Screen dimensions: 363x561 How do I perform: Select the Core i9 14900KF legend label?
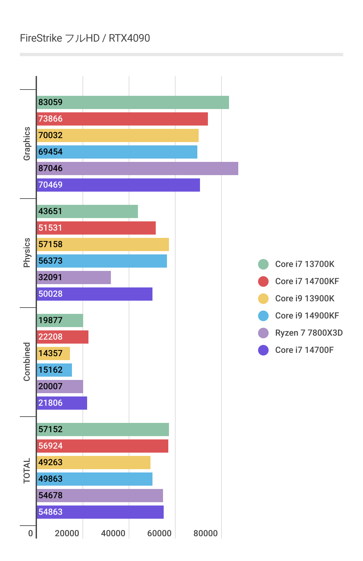307,316
